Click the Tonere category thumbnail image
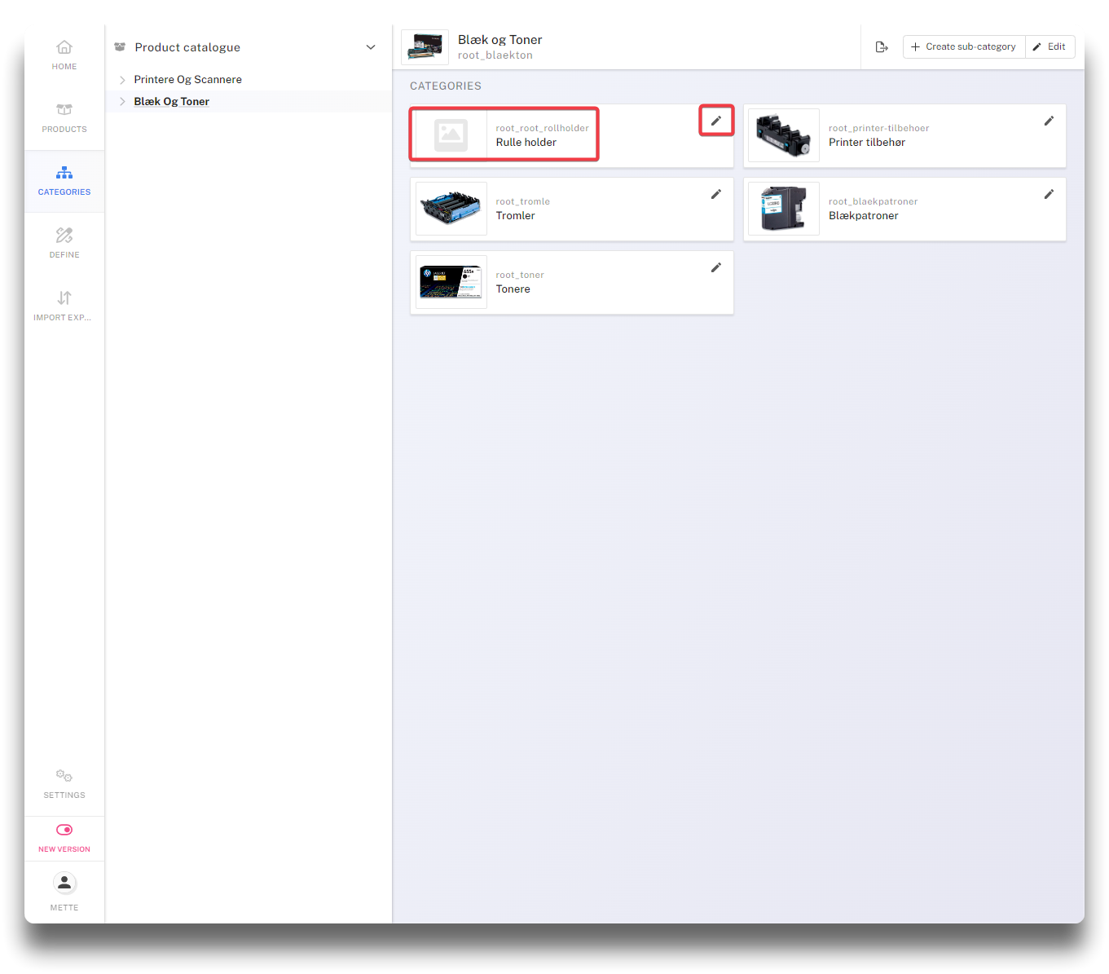This screenshot has width=1109, height=974. point(451,282)
